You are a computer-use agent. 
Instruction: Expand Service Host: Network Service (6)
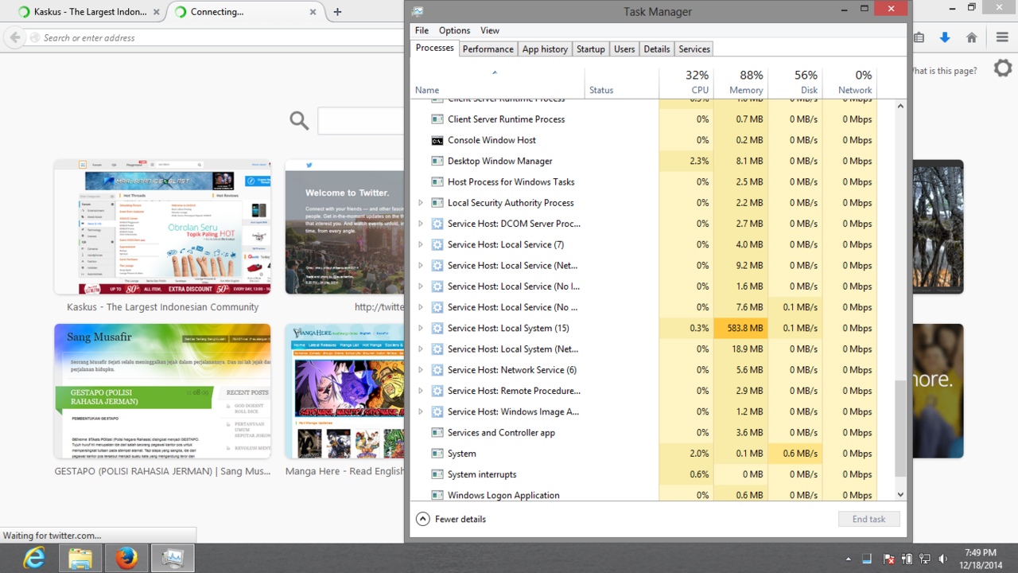point(421,370)
